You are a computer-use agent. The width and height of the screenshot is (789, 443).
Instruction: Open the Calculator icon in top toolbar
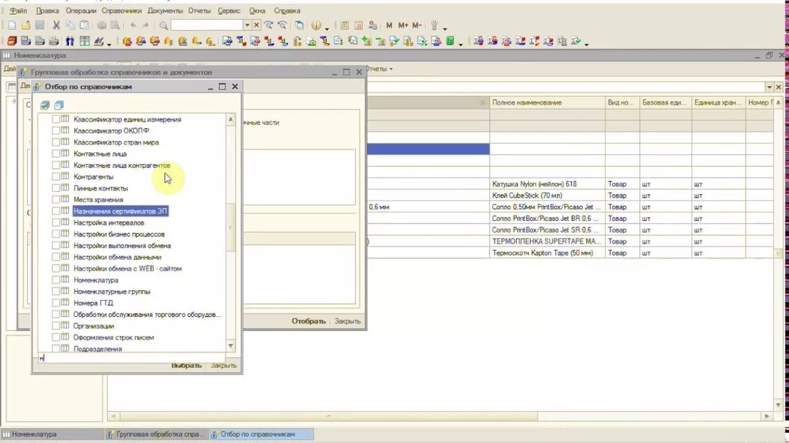point(344,25)
